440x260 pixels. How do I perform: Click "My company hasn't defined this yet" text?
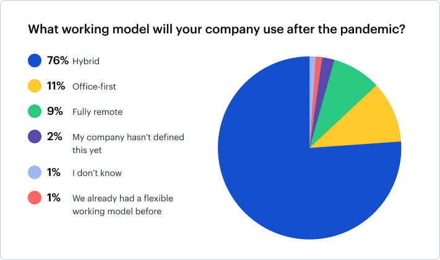coord(128,143)
